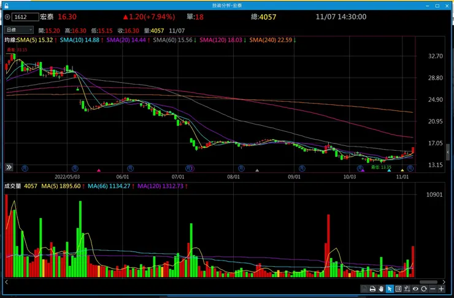Click the SMA(120) 18.03 indicator label
Image resolution: width=454 pixels, height=298 pixels.
[x=221, y=40]
